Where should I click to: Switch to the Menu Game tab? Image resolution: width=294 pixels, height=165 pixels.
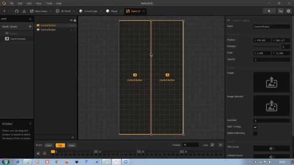pos(39,11)
